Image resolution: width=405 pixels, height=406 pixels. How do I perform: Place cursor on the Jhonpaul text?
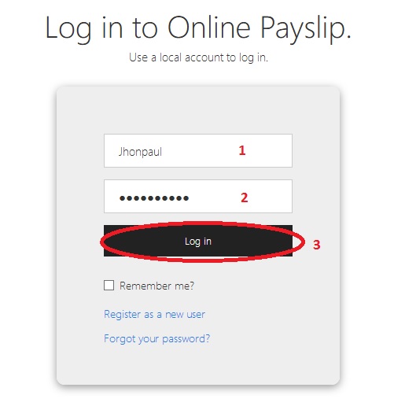point(140,152)
